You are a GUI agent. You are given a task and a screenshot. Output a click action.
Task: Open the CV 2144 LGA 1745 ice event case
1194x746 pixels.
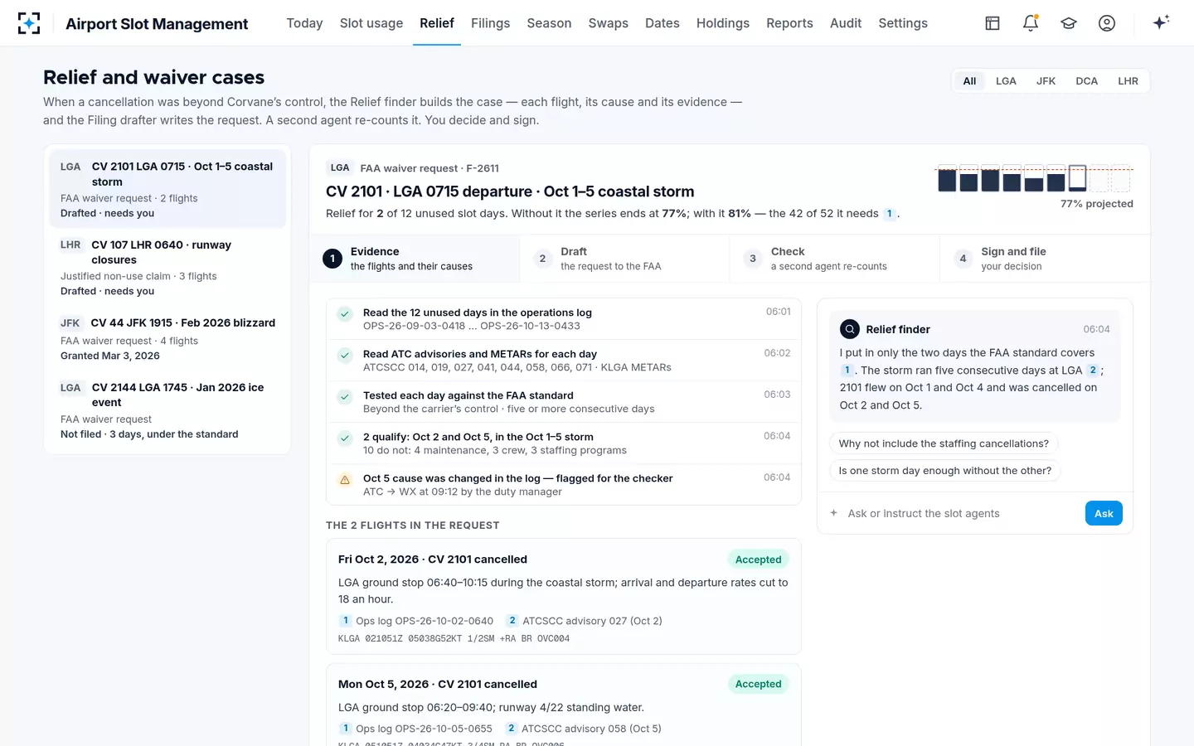click(167, 410)
